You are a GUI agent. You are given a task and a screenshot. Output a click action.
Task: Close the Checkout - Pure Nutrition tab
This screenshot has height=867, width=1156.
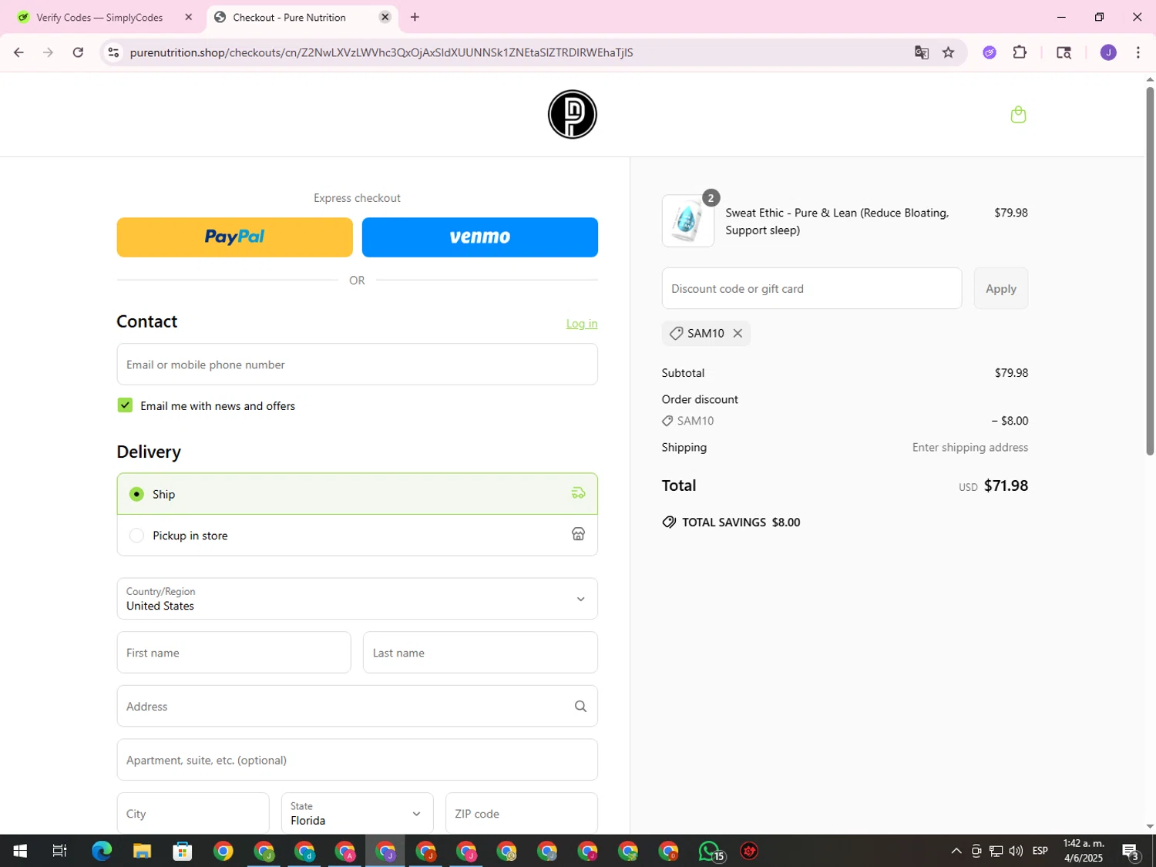click(385, 17)
